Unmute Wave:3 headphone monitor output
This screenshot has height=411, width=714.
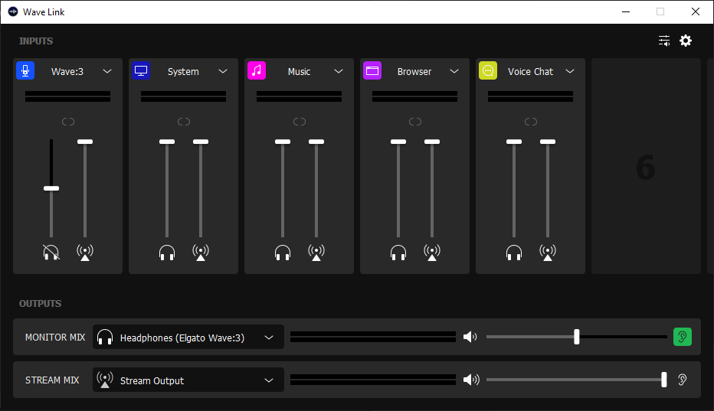click(51, 252)
